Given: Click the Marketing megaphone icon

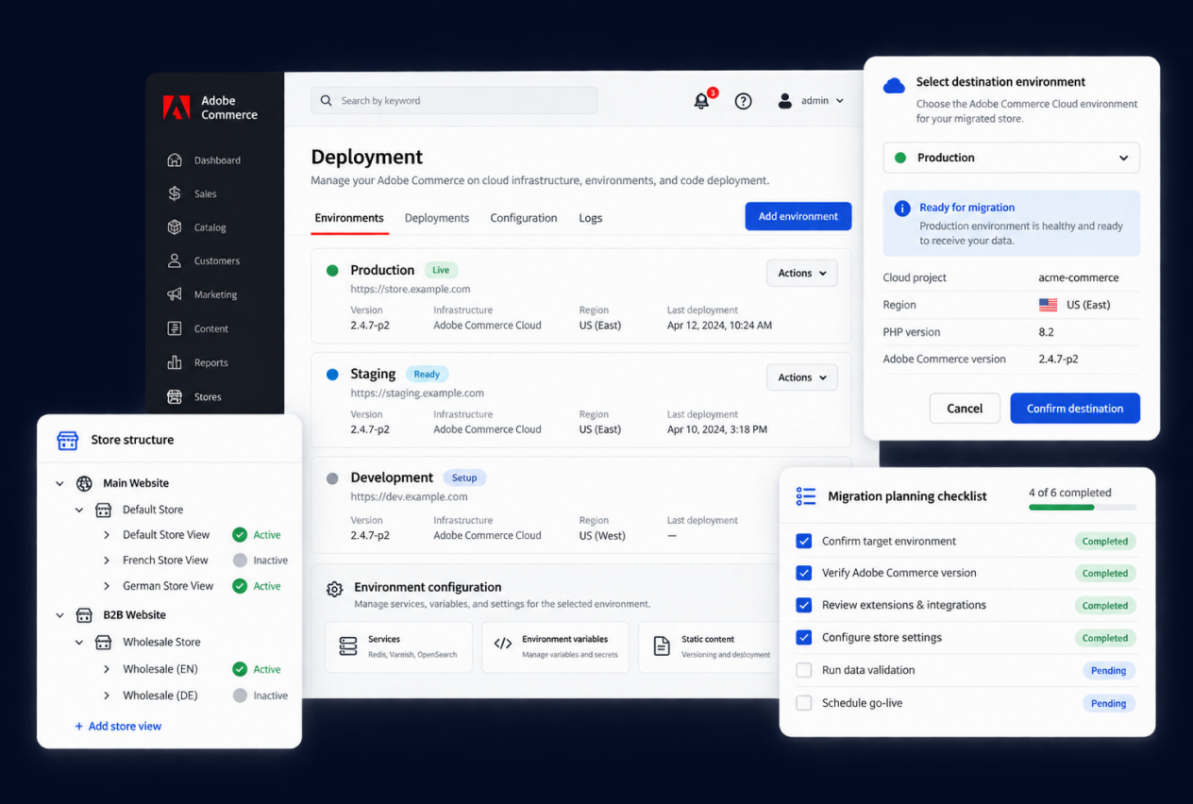Looking at the screenshot, I should point(175,294).
